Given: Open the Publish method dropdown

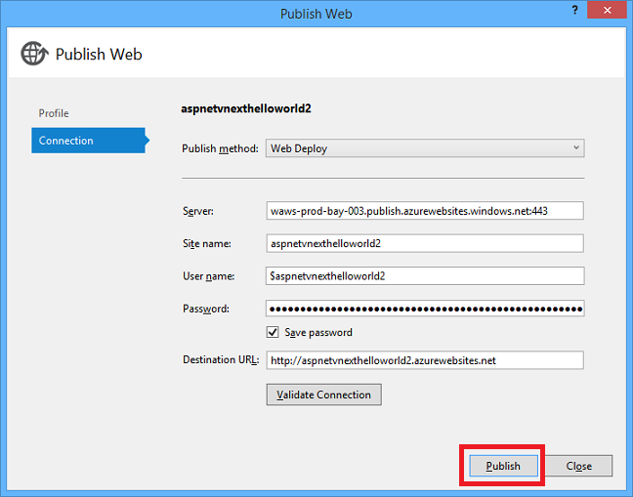Looking at the screenshot, I should [x=425, y=148].
